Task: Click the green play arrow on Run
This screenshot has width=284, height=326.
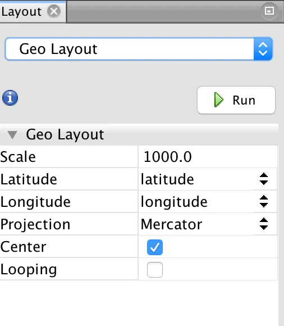Action: point(218,100)
